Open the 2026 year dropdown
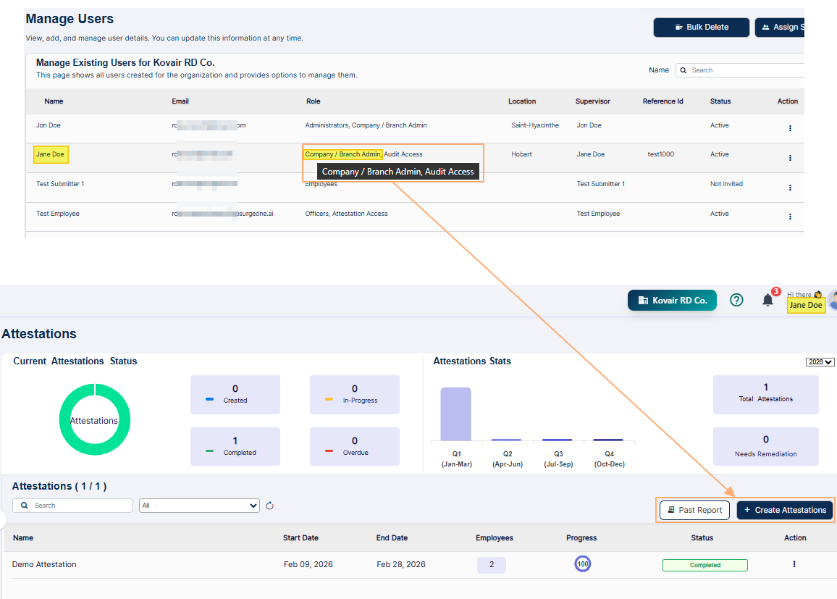 [x=820, y=362]
